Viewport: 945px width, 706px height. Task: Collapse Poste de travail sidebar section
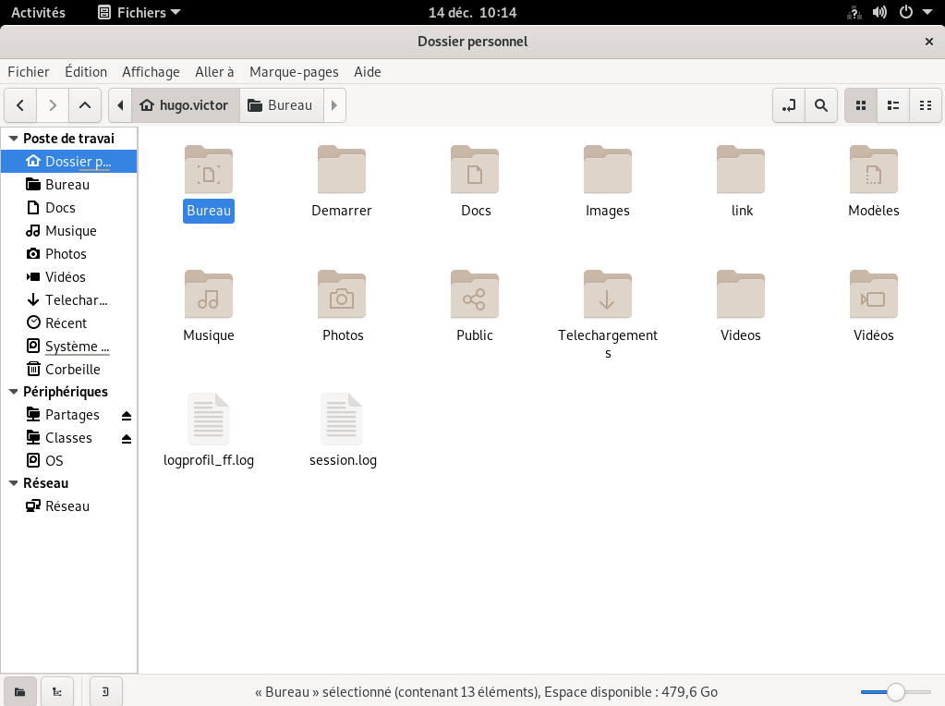[13, 139]
